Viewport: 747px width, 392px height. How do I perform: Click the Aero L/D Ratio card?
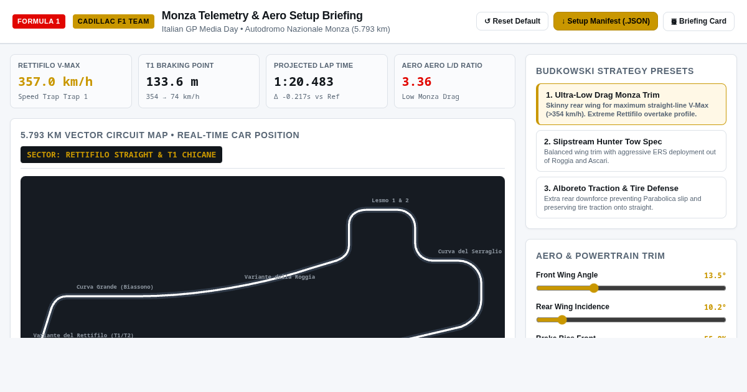click(454, 81)
